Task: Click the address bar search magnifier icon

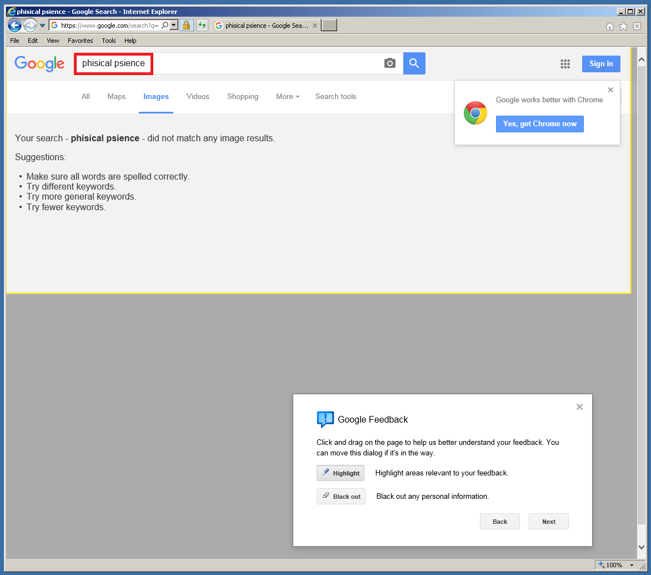Action: [x=165, y=26]
